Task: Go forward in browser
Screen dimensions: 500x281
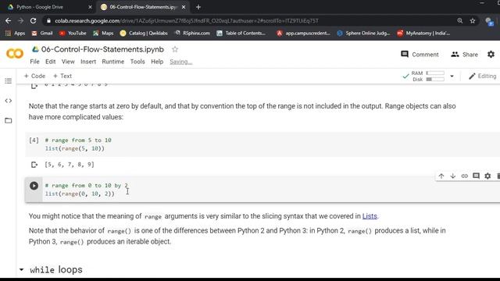Action: coord(21,21)
